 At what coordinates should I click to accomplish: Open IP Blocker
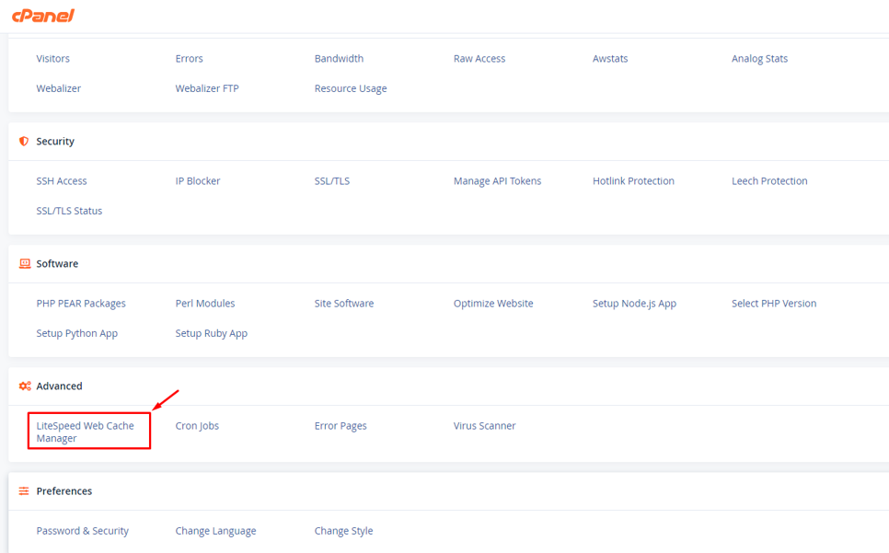(197, 180)
